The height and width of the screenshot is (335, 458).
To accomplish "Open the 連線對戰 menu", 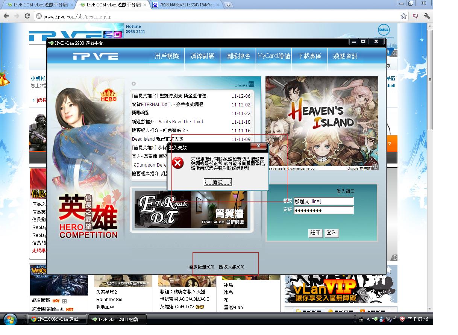I will click(x=202, y=56).
